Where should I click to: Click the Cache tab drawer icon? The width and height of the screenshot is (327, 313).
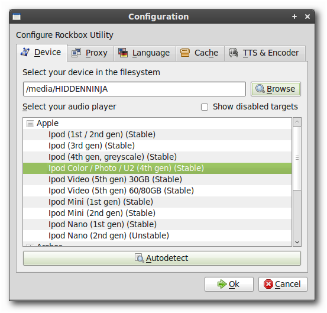click(185, 53)
